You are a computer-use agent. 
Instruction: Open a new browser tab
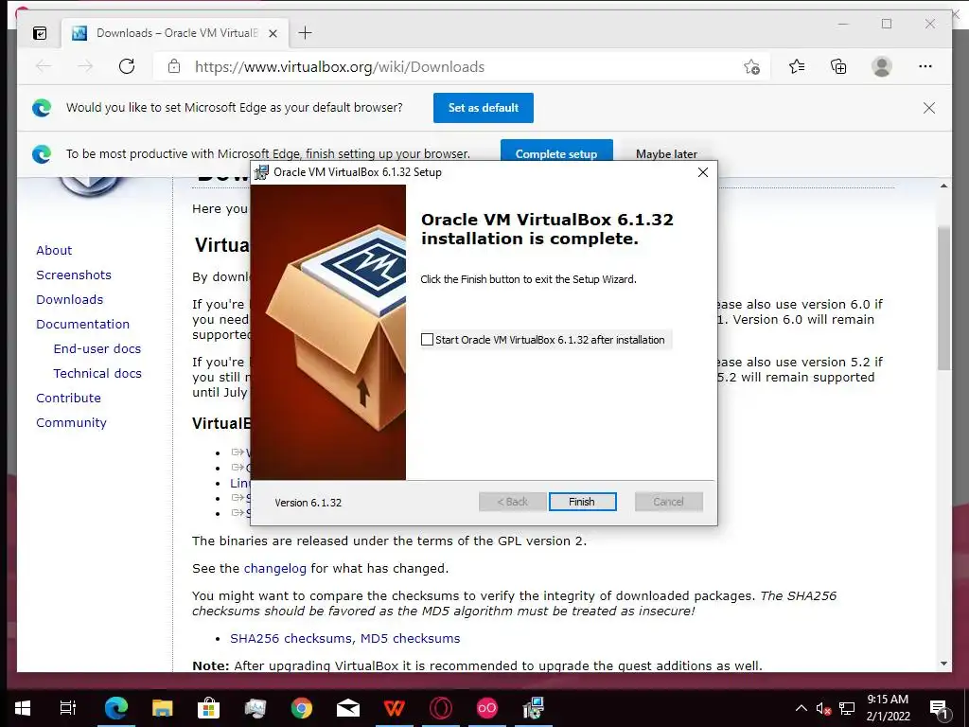[x=306, y=33]
